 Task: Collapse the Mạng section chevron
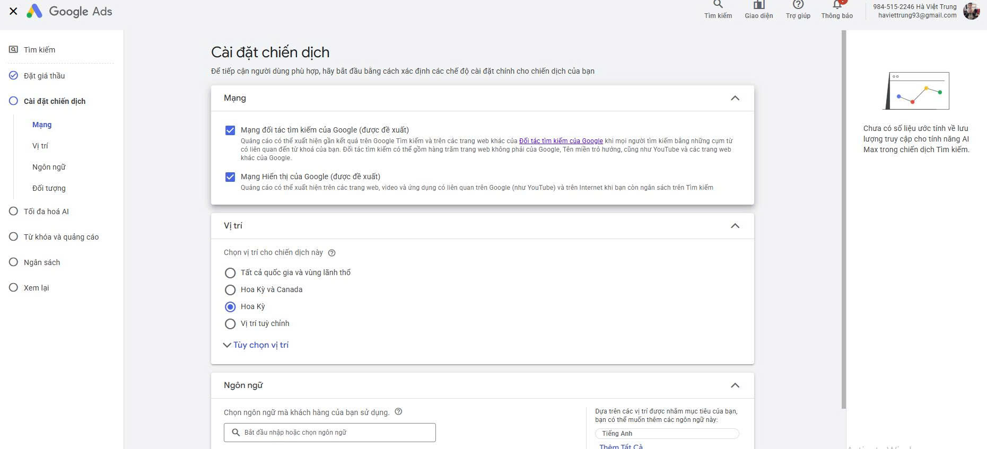point(735,98)
